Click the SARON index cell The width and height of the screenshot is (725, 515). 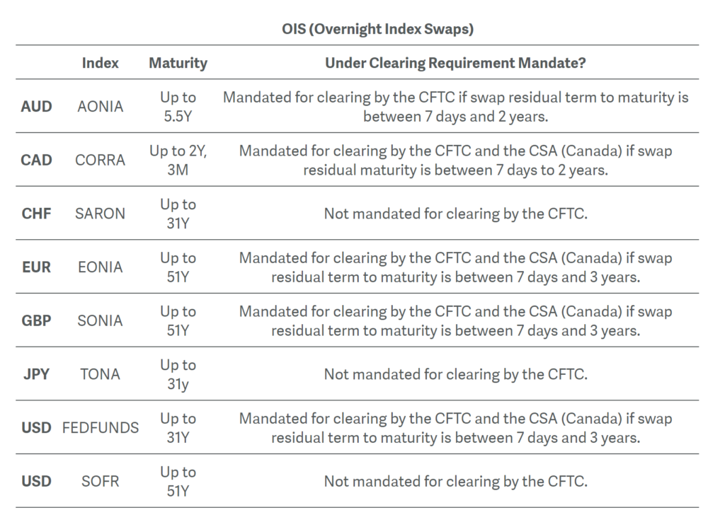[100, 214]
